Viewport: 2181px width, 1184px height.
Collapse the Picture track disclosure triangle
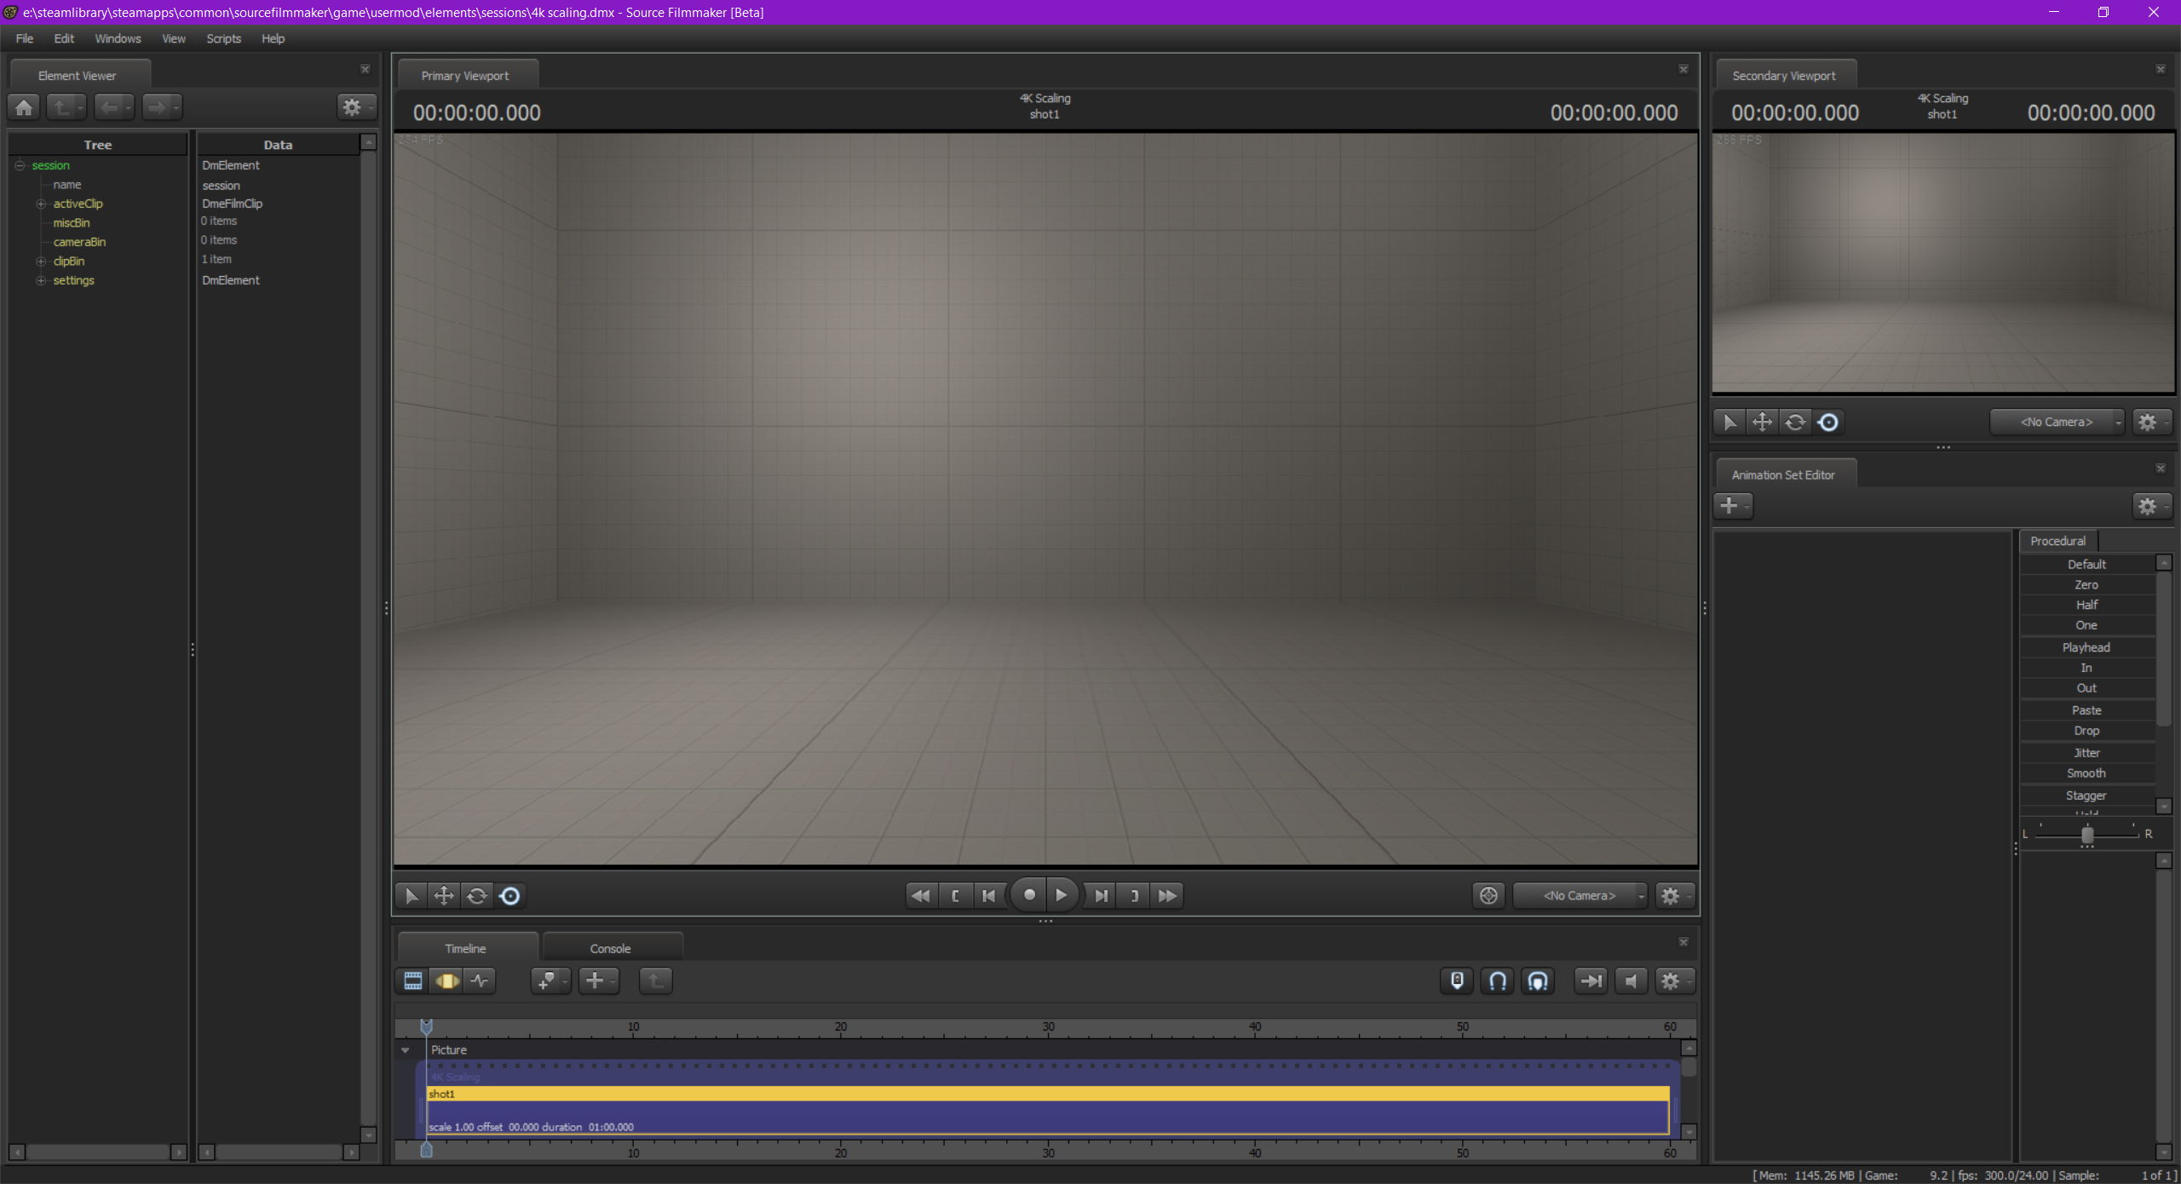[x=406, y=1050]
